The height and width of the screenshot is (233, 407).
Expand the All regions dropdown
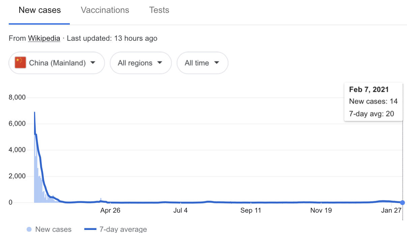pos(140,63)
